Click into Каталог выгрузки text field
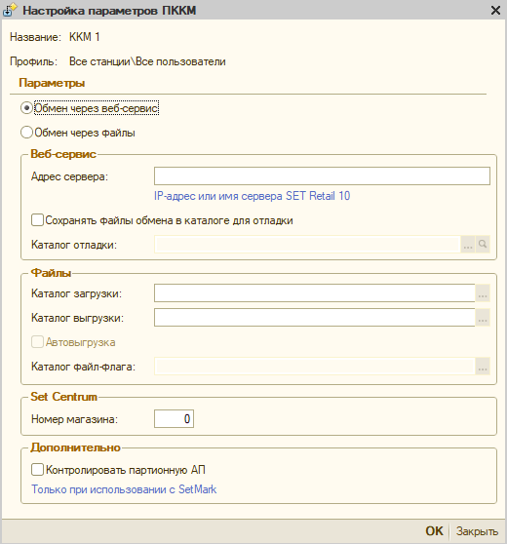 [x=315, y=318]
